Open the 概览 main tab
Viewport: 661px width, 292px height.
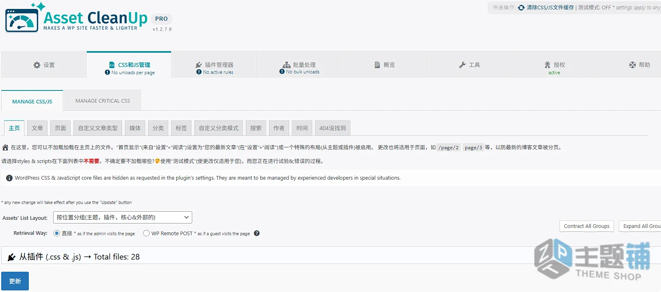pos(384,64)
